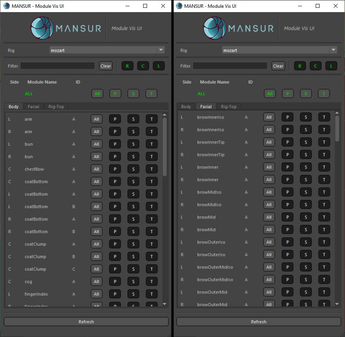Click the P icon in the ALL row
The width and height of the screenshot is (345, 337).
click(x=115, y=94)
